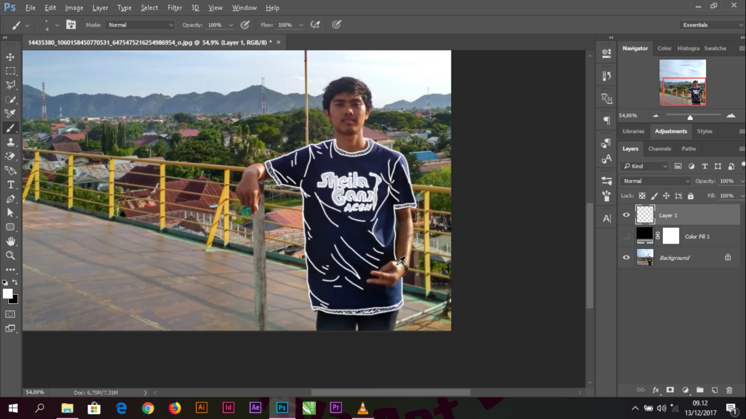This screenshot has height=419, width=746.
Task: Toggle transparent pixels lock for Layer 1
Action: 642,195
